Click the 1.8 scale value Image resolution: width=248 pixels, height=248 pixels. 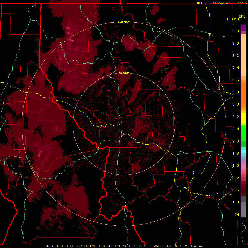click(x=236, y=153)
